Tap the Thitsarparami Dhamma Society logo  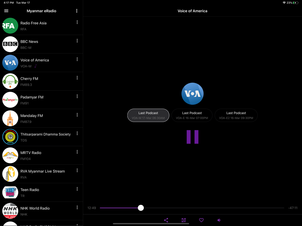coord(10,137)
